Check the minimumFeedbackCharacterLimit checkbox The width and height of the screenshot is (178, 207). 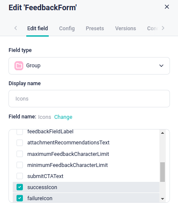[19, 165]
